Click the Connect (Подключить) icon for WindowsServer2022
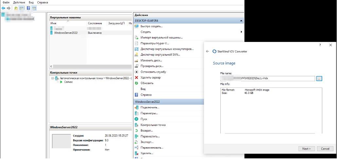The width and height of the screenshot is (337, 159). (137, 107)
